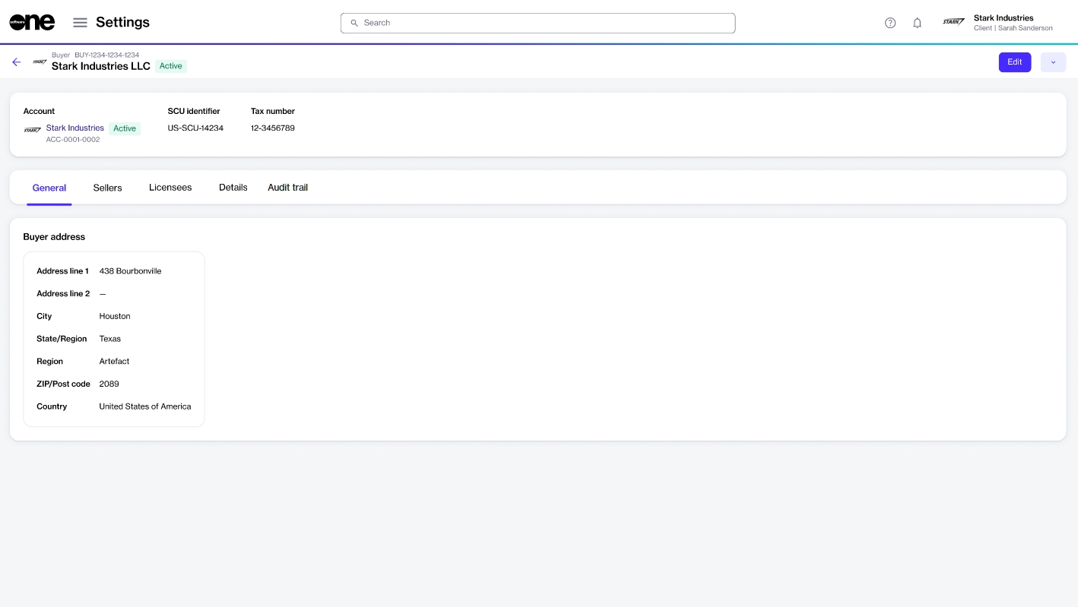The image size is (1078, 607).
Task: Click the Region value Artefact
Action: (x=115, y=362)
